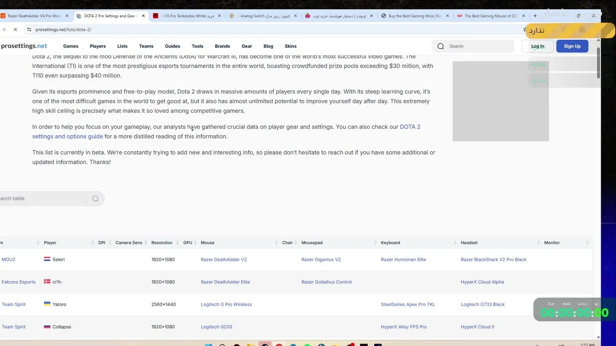Click the browser forward arrow

4,29
